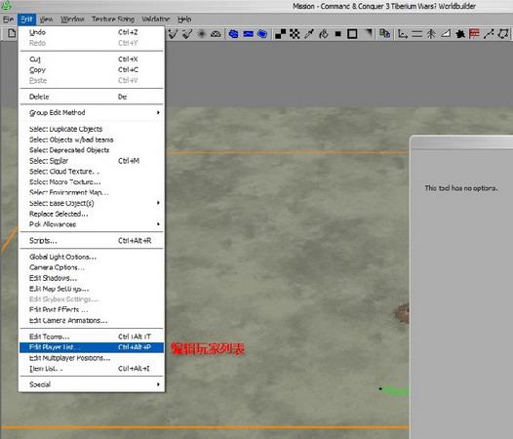Select the large hollow square tool
The height and width of the screenshot is (439, 513).
tap(352, 34)
